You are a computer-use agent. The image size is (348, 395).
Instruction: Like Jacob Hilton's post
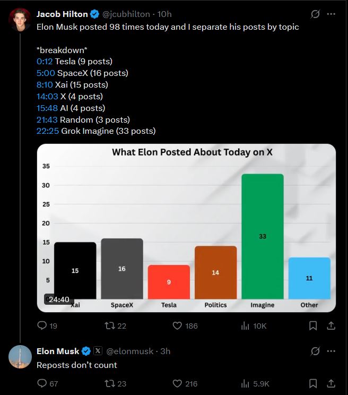(x=178, y=326)
